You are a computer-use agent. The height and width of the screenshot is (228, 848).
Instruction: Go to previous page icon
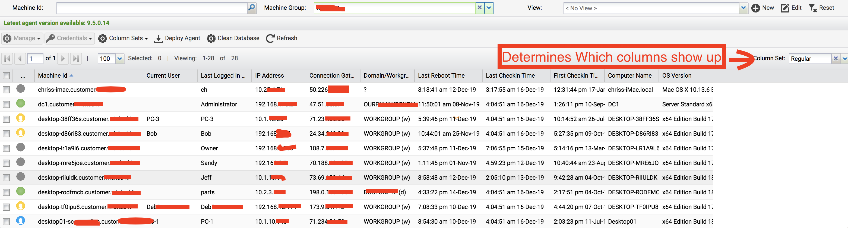tap(20, 59)
